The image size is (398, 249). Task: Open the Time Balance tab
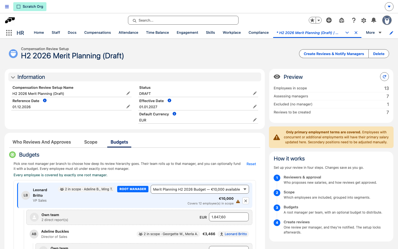pyautogui.click(x=158, y=33)
